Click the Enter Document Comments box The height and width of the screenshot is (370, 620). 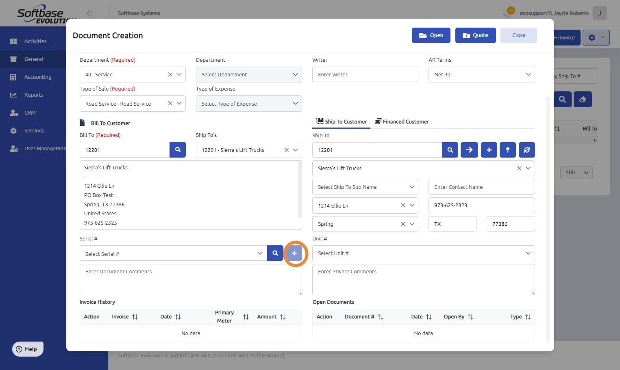pos(191,279)
